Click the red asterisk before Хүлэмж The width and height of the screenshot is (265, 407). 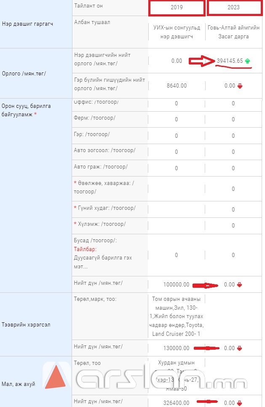click(x=75, y=224)
